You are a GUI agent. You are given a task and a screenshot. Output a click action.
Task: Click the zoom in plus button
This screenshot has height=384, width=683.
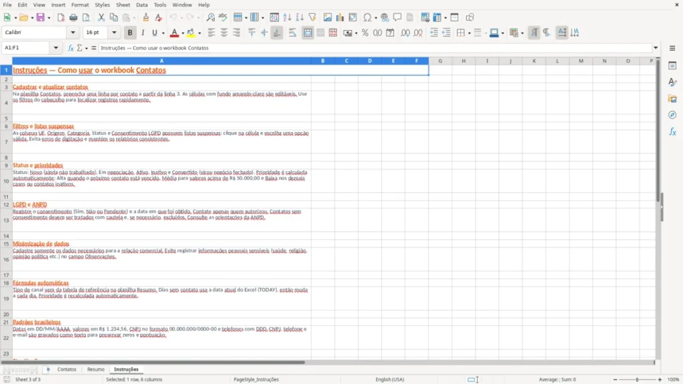660,379
